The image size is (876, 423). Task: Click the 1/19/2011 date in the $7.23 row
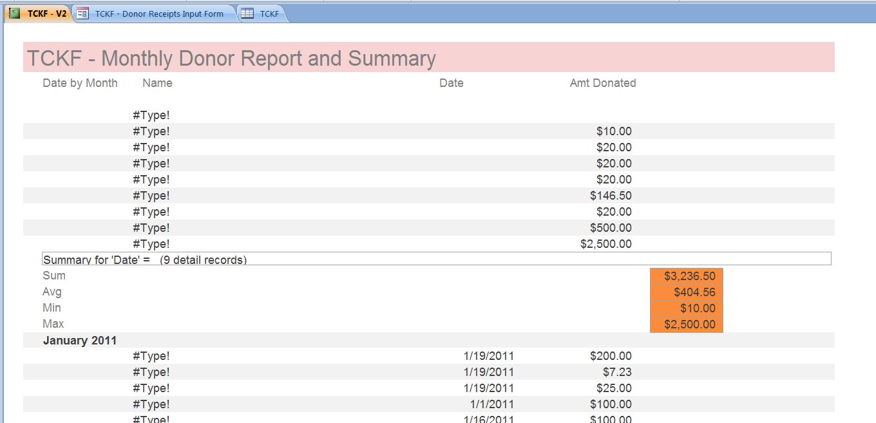click(x=489, y=372)
